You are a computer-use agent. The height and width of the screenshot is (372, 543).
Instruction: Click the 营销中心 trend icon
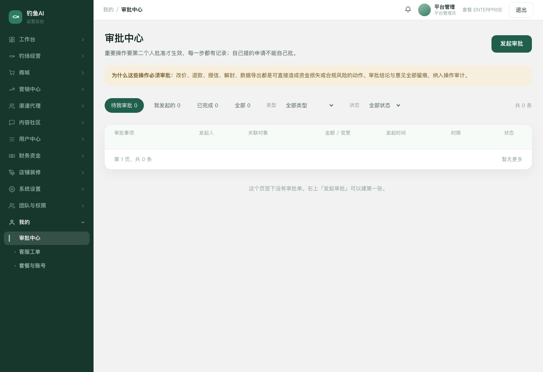coord(12,89)
